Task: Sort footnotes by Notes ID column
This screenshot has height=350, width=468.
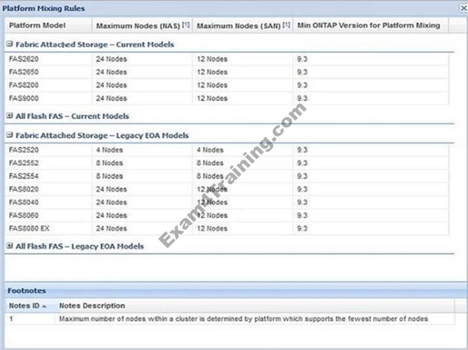Action: click(x=30, y=306)
